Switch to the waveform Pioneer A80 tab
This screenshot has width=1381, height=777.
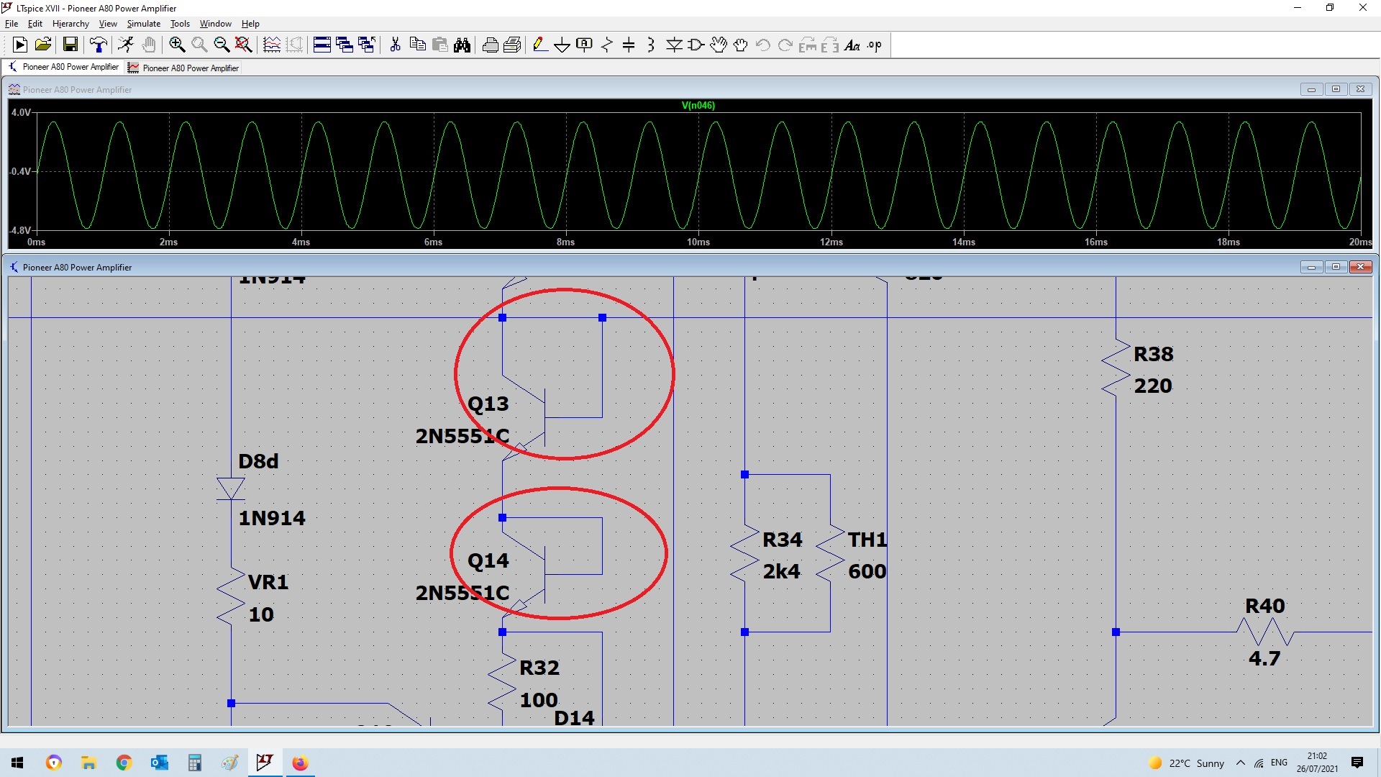(183, 68)
